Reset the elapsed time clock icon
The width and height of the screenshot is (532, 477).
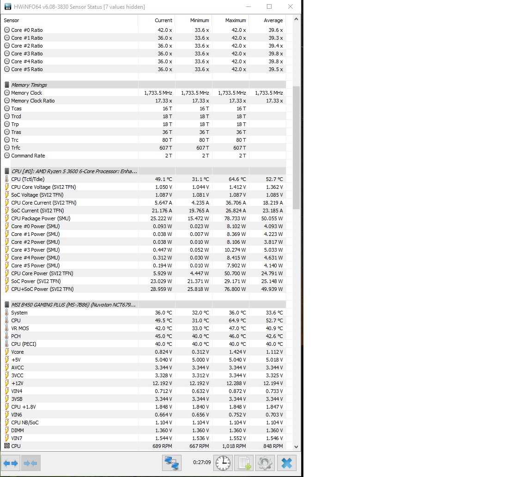(x=223, y=463)
